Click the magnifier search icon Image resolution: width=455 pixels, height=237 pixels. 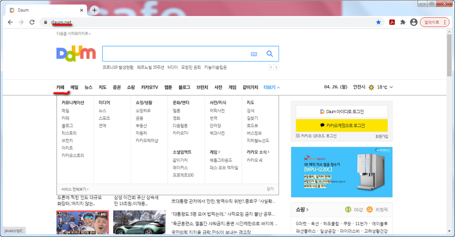pyautogui.click(x=269, y=54)
